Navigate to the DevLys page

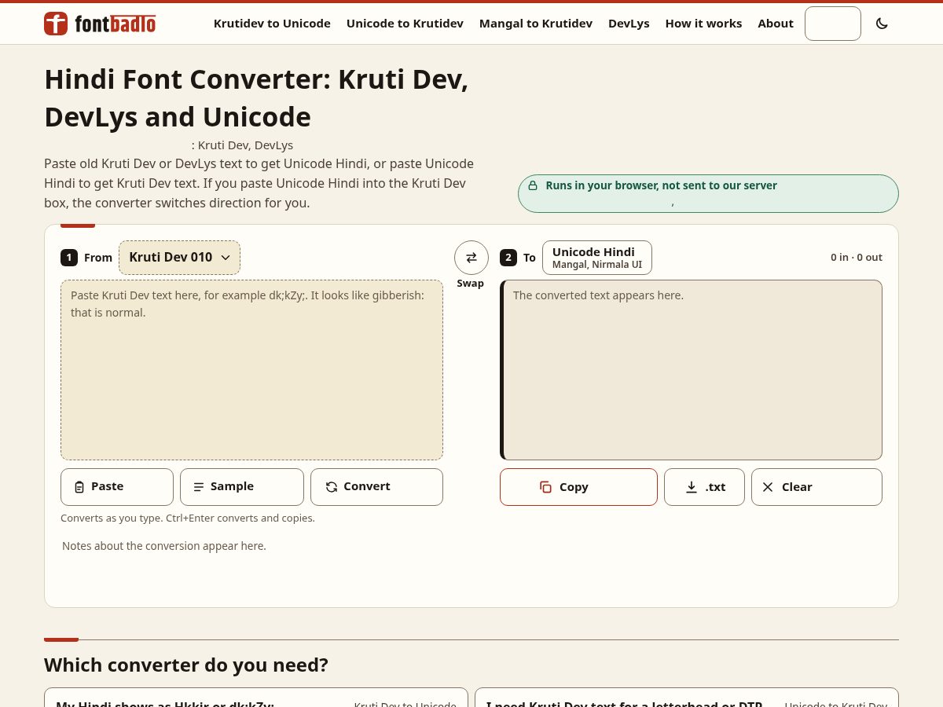629,24
